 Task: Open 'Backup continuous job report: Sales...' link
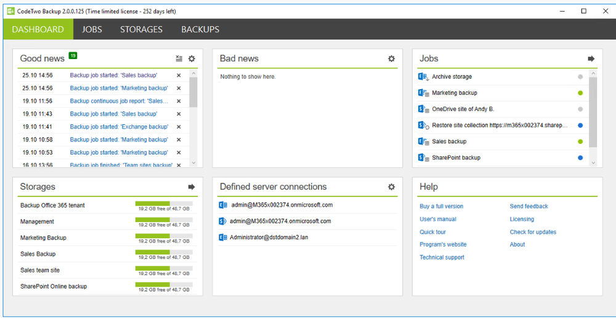tap(120, 101)
